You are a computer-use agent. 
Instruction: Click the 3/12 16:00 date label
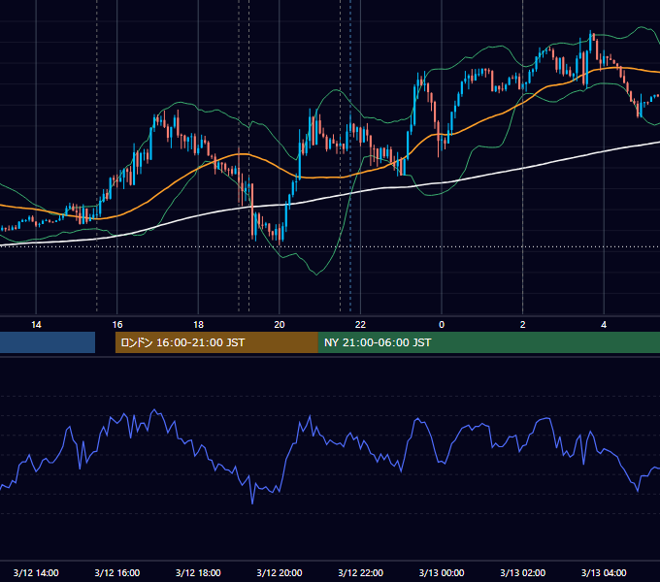coord(117,572)
